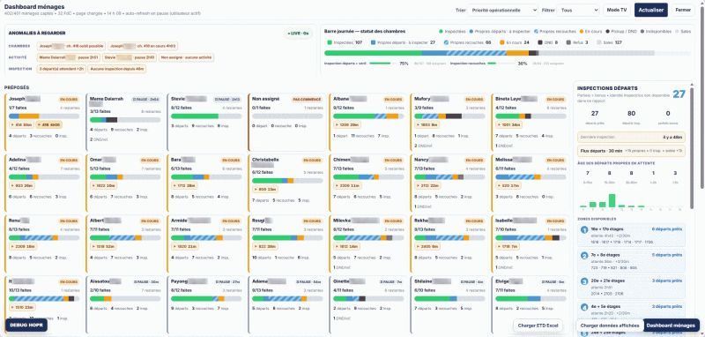
Task: Switch to Mode TV
Action: pos(616,10)
